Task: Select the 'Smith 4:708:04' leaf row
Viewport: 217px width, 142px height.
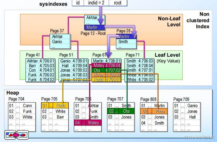Action: click(x=139, y=66)
